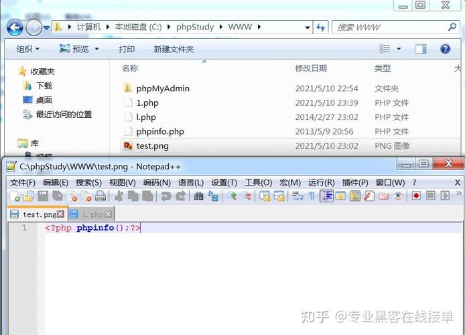Select the phpMyAdmin folder

[163, 88]
